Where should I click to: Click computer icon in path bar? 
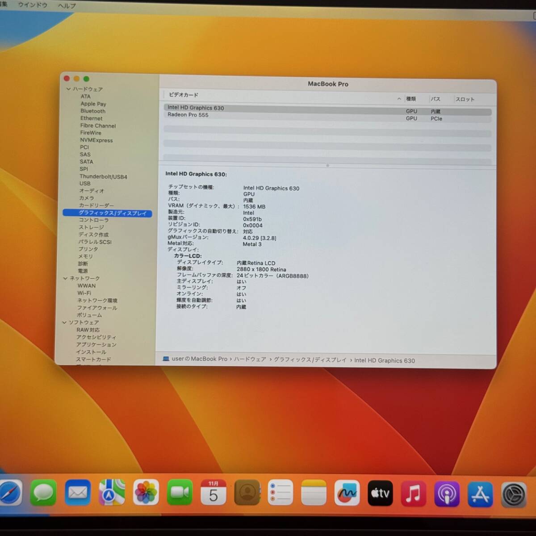(166, 359)
